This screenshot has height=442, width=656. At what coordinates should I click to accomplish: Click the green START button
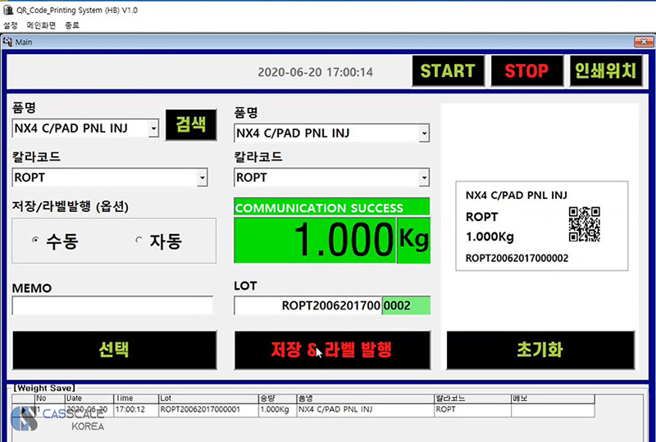pyautogui.click(x=447, y=71)
